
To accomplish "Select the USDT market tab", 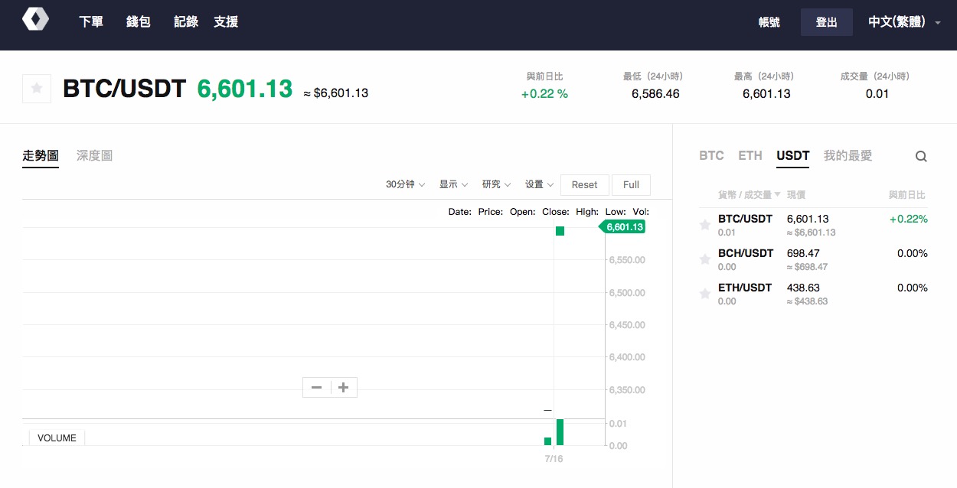I will pos(793,156).
